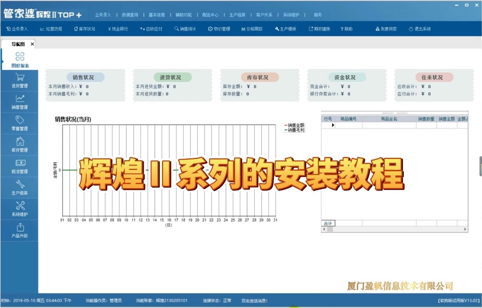Open the 服务 menu
Screen dimensions: 482x308
(x=318, y=15)
